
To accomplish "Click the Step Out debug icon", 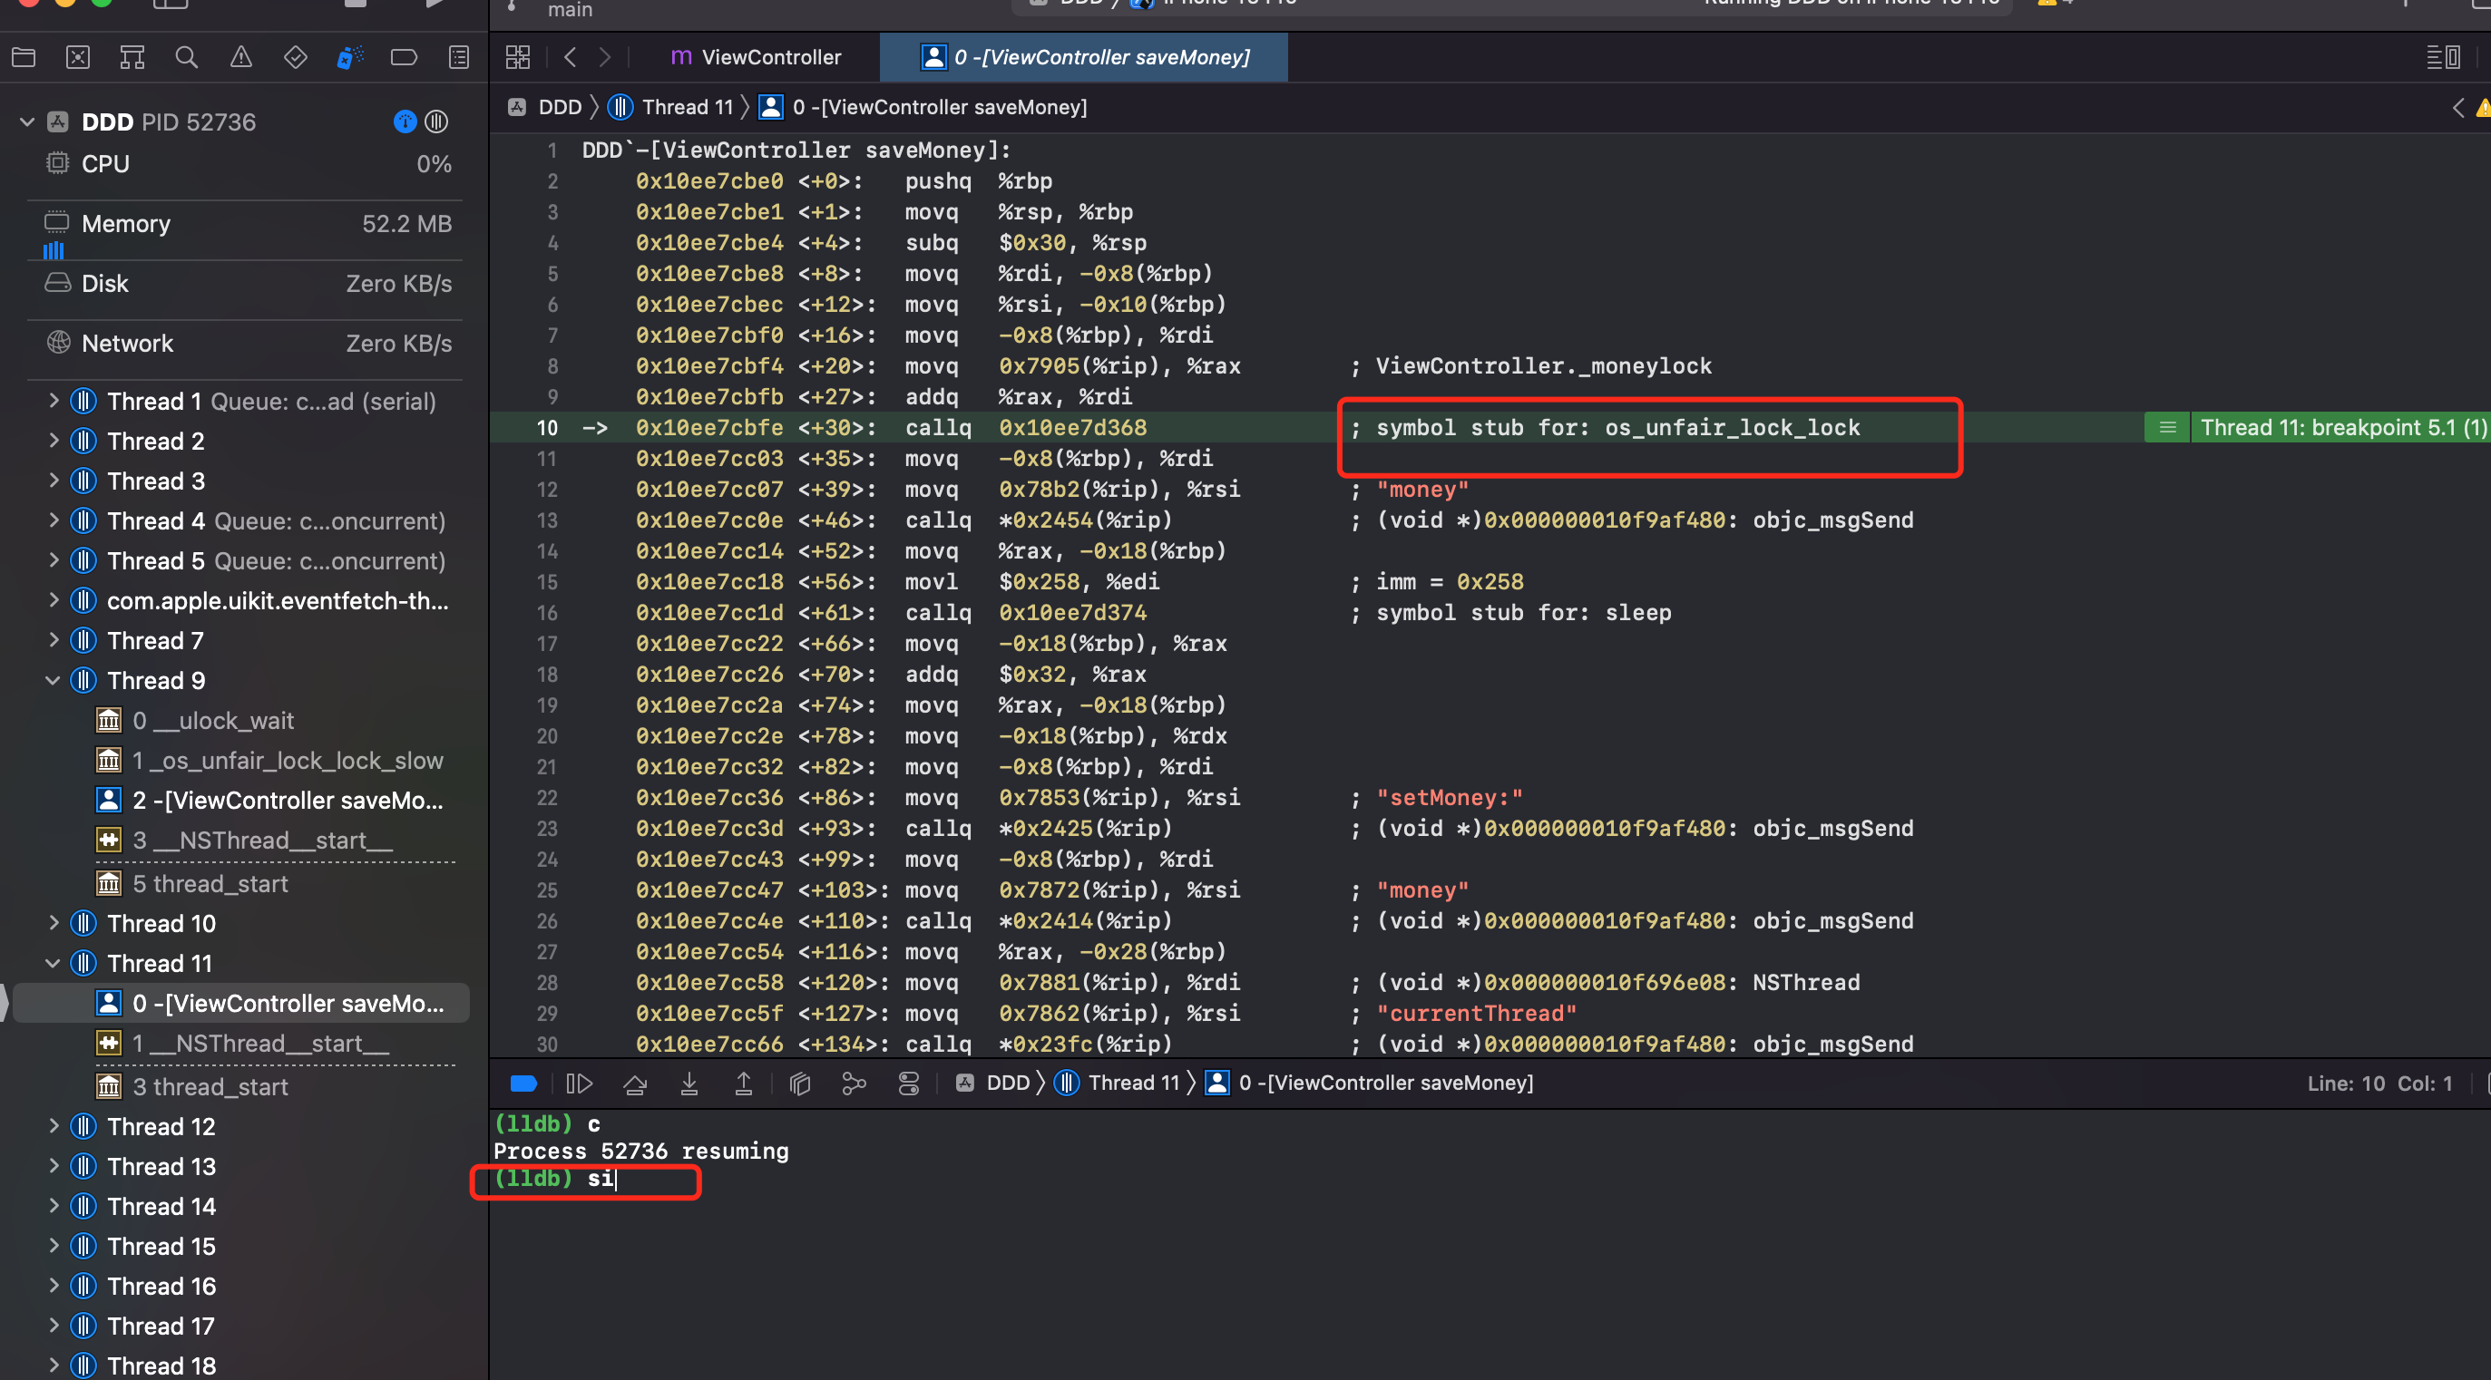I will (x=744, y=1084).
